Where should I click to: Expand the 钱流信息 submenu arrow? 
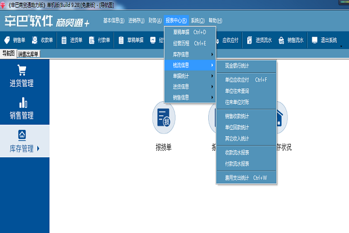[212, 65]
